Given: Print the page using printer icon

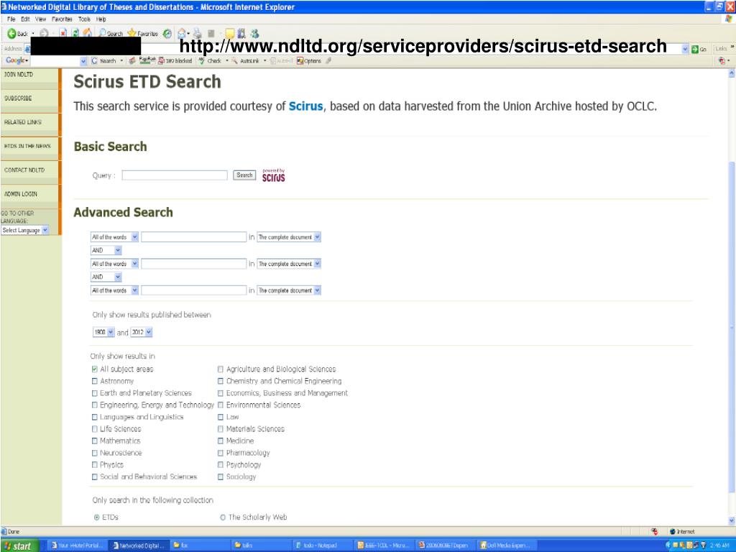Looking at the screenshot, I should pos(198,33).
